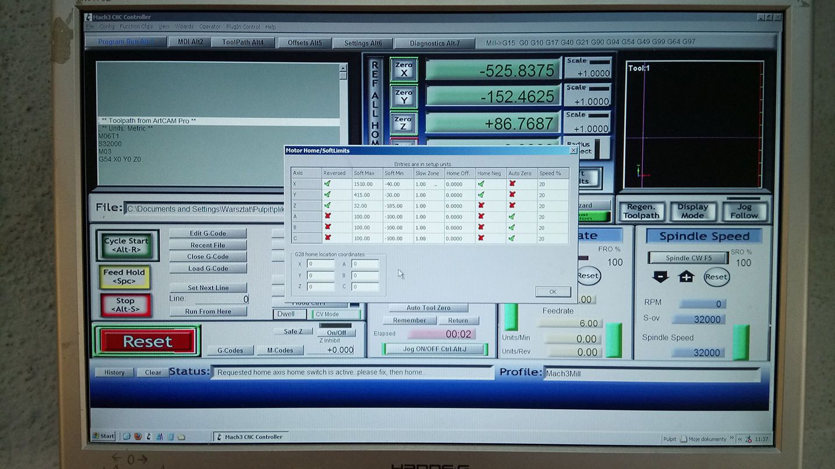
Task: Click the green check Auto Zero icon for B axis
Action: pos(512,227)
